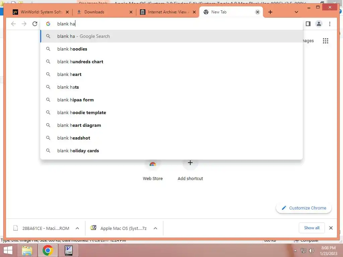Select 'blank ha - Google Search' suggestion
This screenshot has width=343, height=257.
coord(172,36)
